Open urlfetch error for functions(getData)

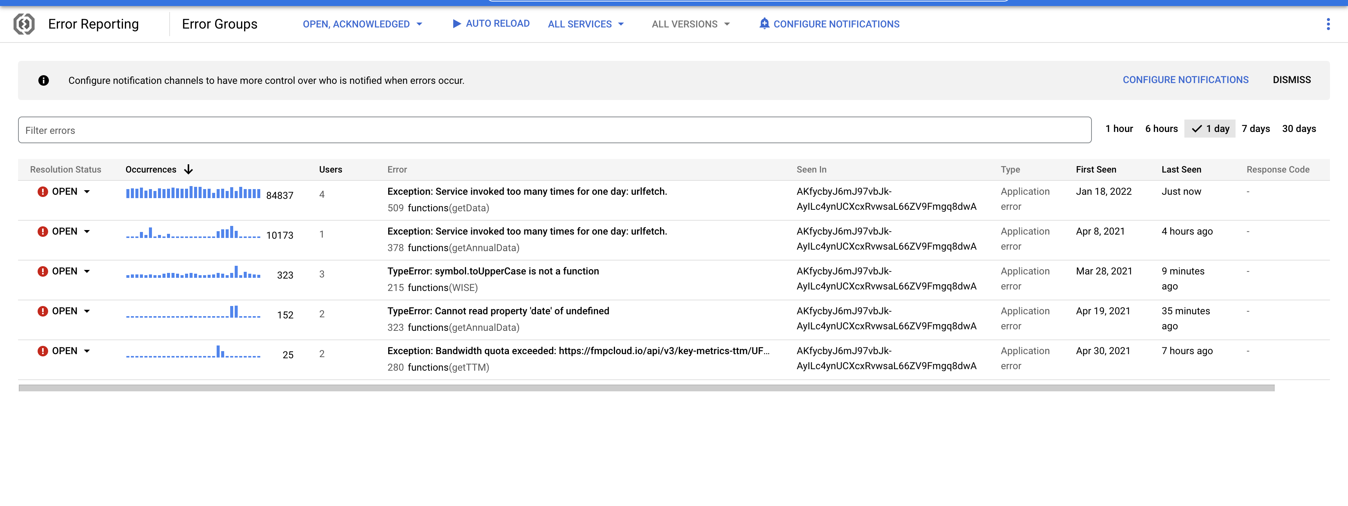pyautogui.click(x=527, y=191)
